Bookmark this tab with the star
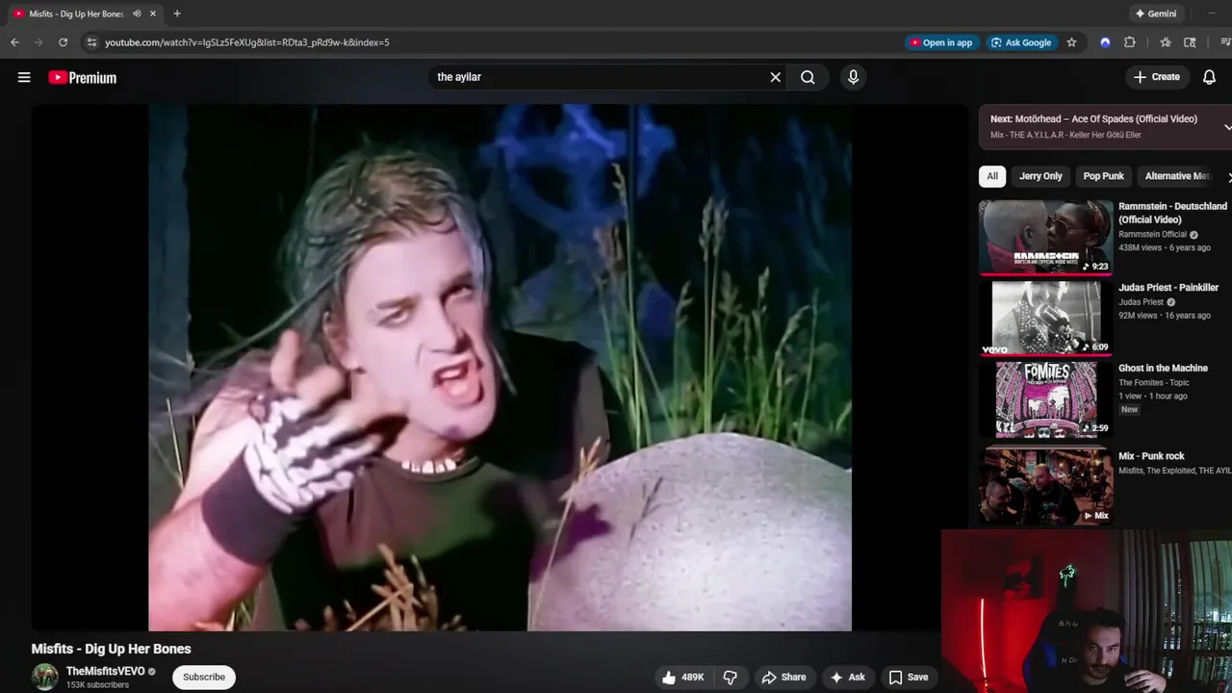The width and height of the screenshot is (1232, 693). click(x=1071, y=42)
